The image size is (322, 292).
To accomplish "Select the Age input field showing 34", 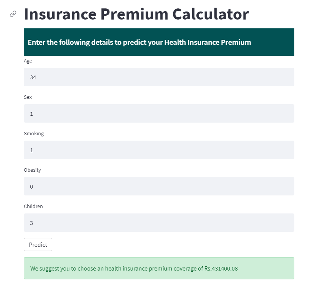I will pyautogui.click(x=159, y=77).
